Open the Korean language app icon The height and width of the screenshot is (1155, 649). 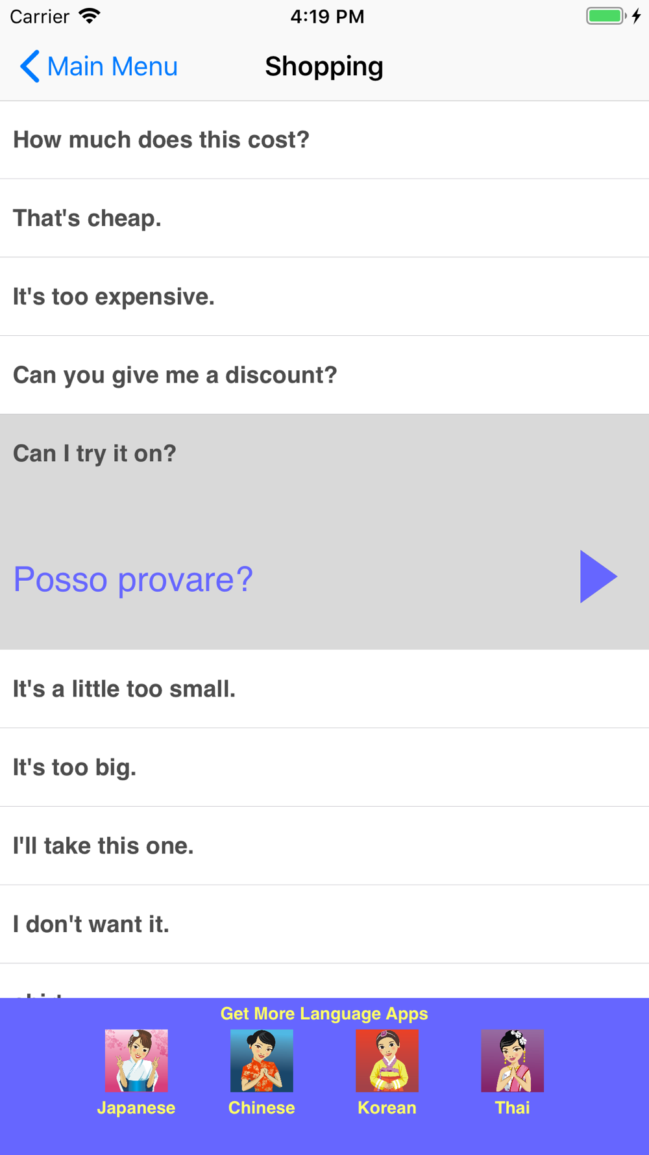[387, 1060]
